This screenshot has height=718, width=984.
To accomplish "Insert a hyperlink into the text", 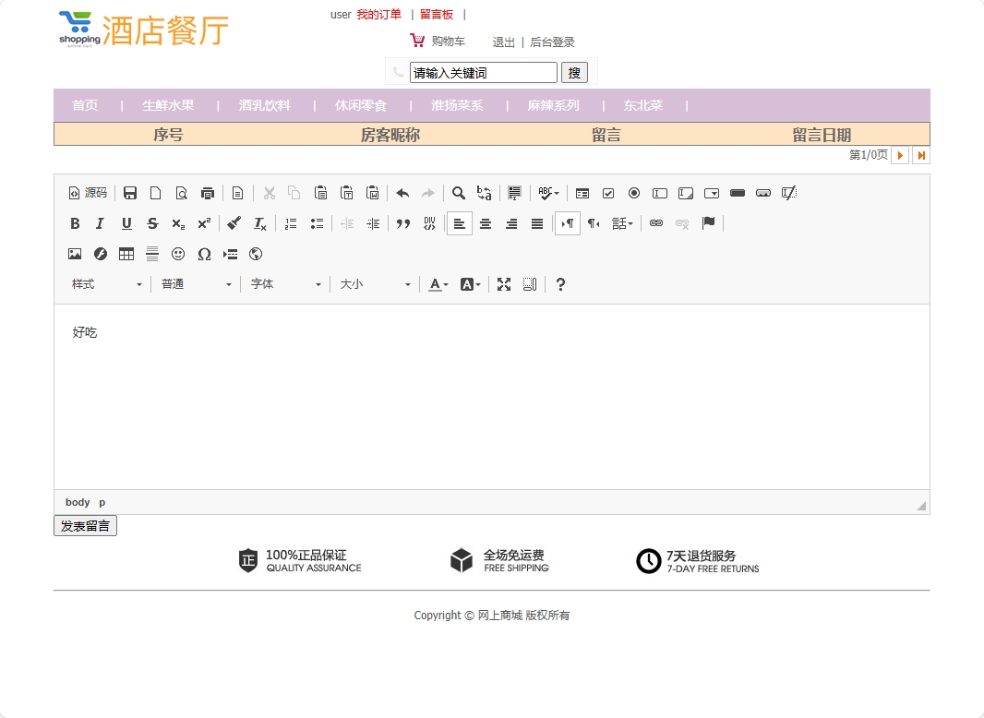I will tap(655, 223).
